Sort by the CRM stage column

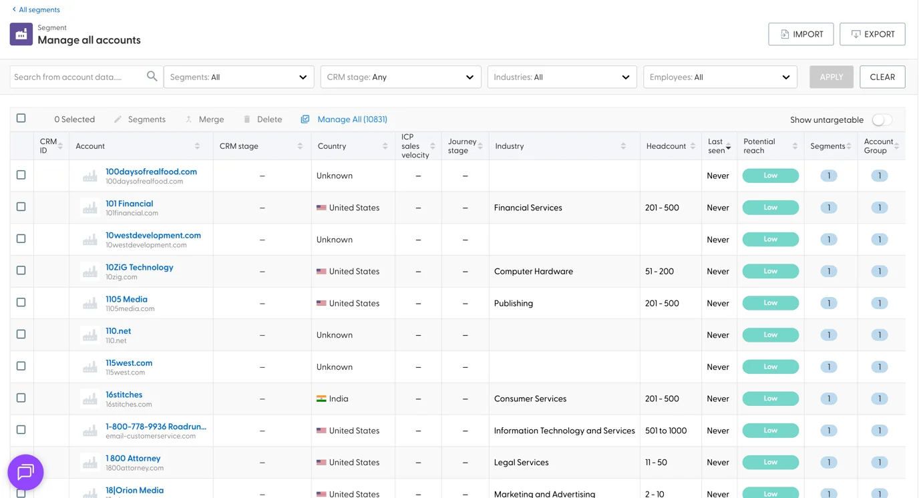300,146
